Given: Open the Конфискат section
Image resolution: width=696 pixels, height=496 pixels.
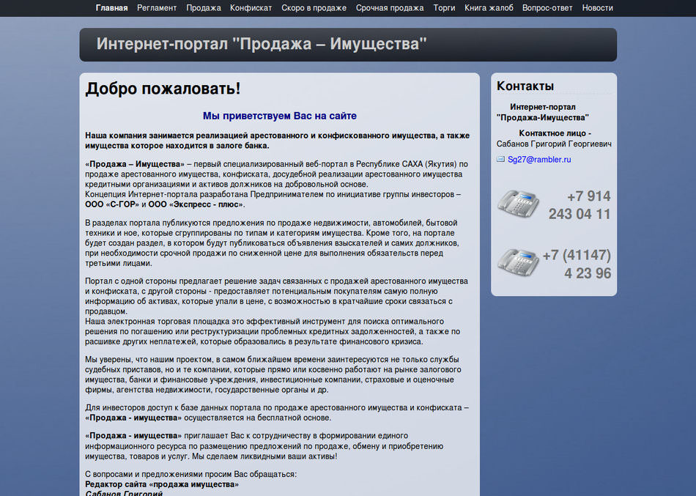Looking at the screenshot, I should click(x=251, y=8).
